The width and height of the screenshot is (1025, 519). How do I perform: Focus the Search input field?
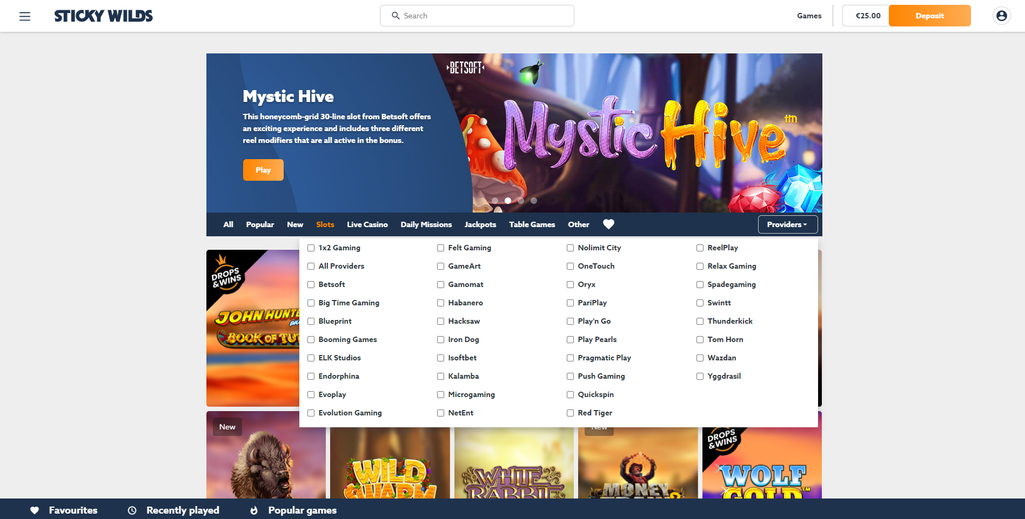click(x=477, y=16)
